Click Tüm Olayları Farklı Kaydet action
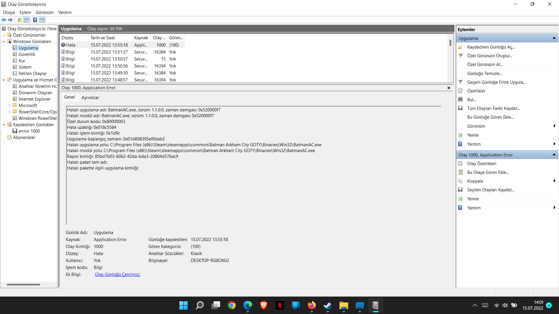This screenshot has width=559, height=314. tap(493, 108)
